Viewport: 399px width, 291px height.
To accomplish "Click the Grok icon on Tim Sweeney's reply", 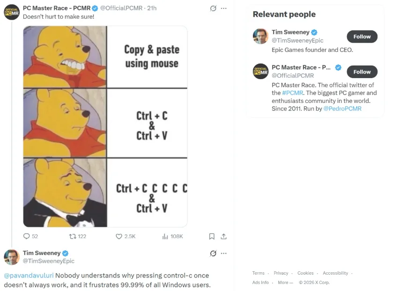I will [213, 254].
